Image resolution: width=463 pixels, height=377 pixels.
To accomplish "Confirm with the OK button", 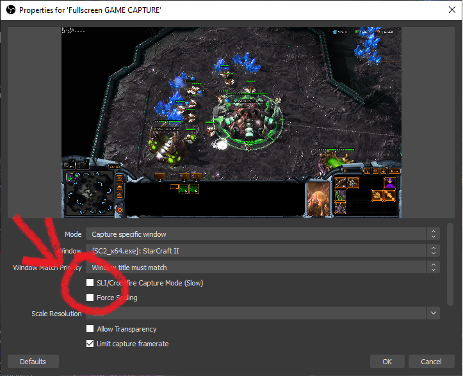I will coord(387,362).
